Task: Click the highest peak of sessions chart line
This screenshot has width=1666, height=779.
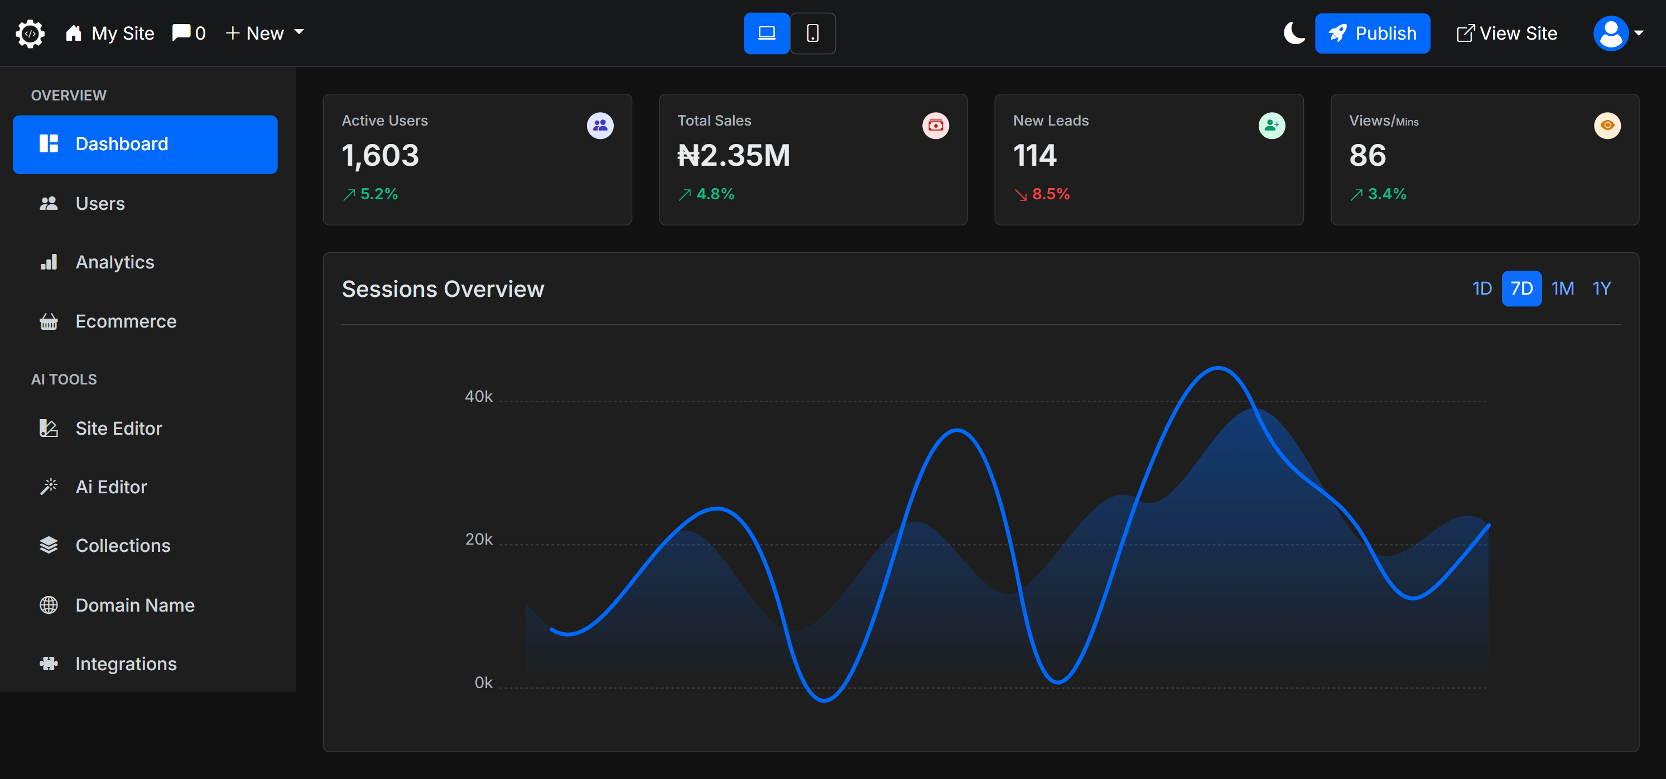Action: pyautogui.click(x=1218, y=368)
